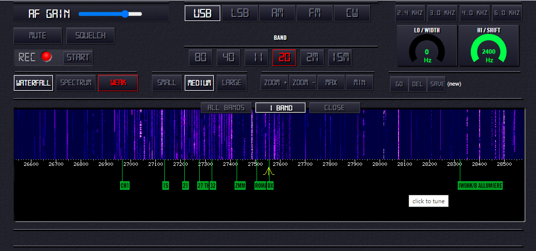Toggle the WEAK signal mode
Viewport: 536px width, 251px height.
click(x=118, y=83)
